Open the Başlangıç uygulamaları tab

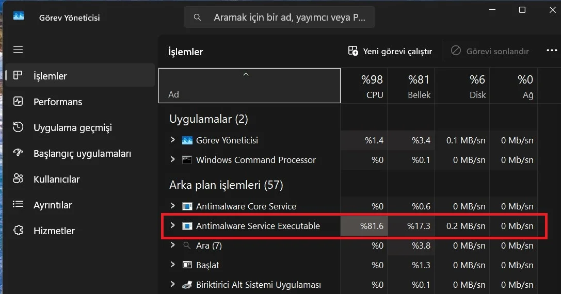point(81,153)
